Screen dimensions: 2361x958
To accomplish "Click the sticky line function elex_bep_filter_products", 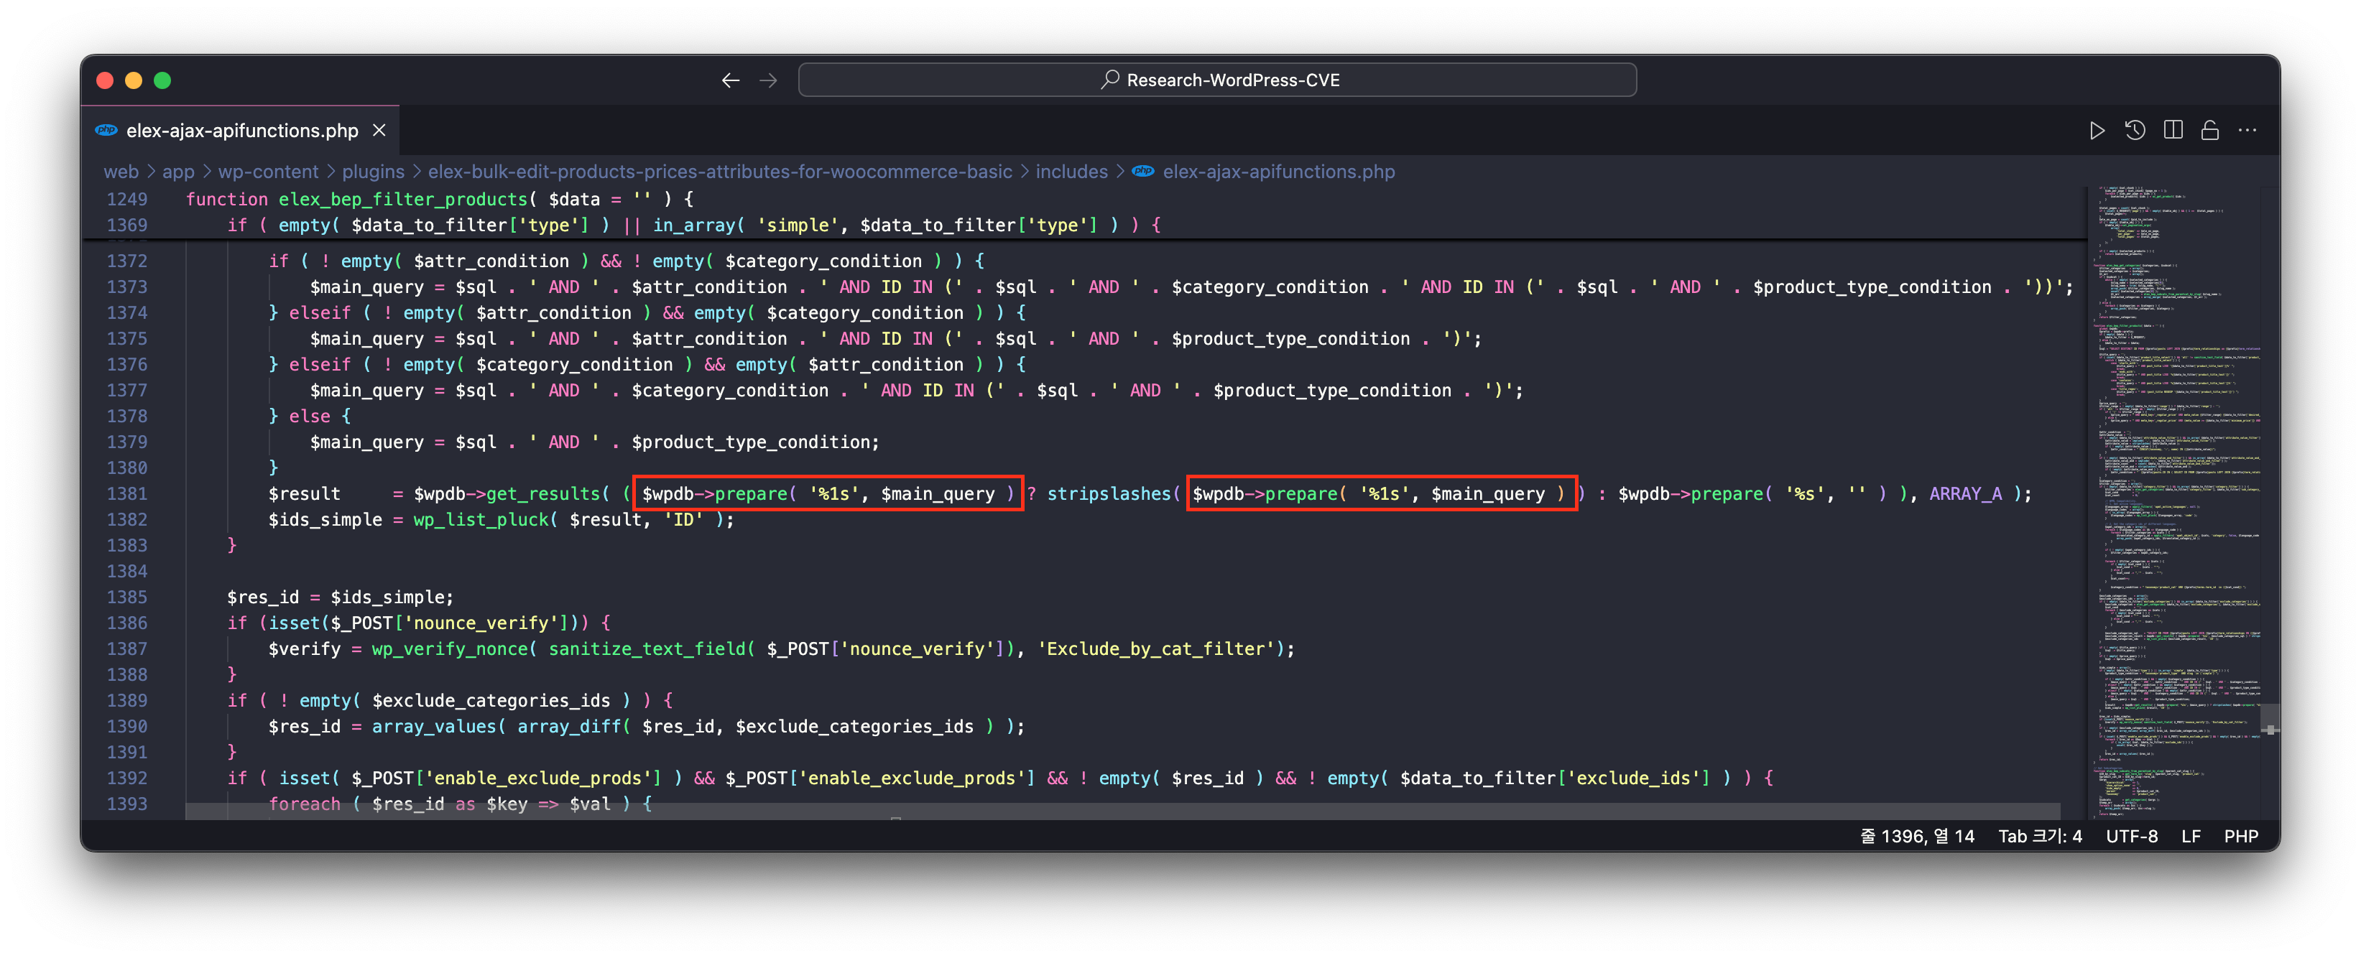I will pos(440,199).
